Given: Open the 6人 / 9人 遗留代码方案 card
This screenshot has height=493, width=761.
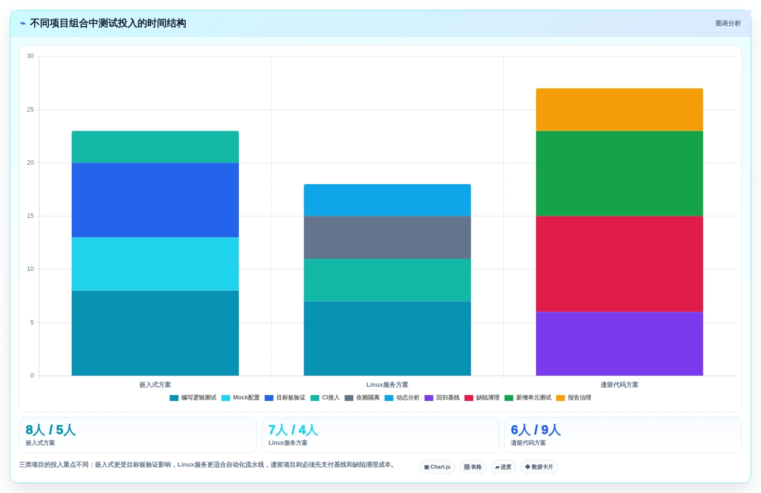Looking at the screenshot, I should (623, 435).
